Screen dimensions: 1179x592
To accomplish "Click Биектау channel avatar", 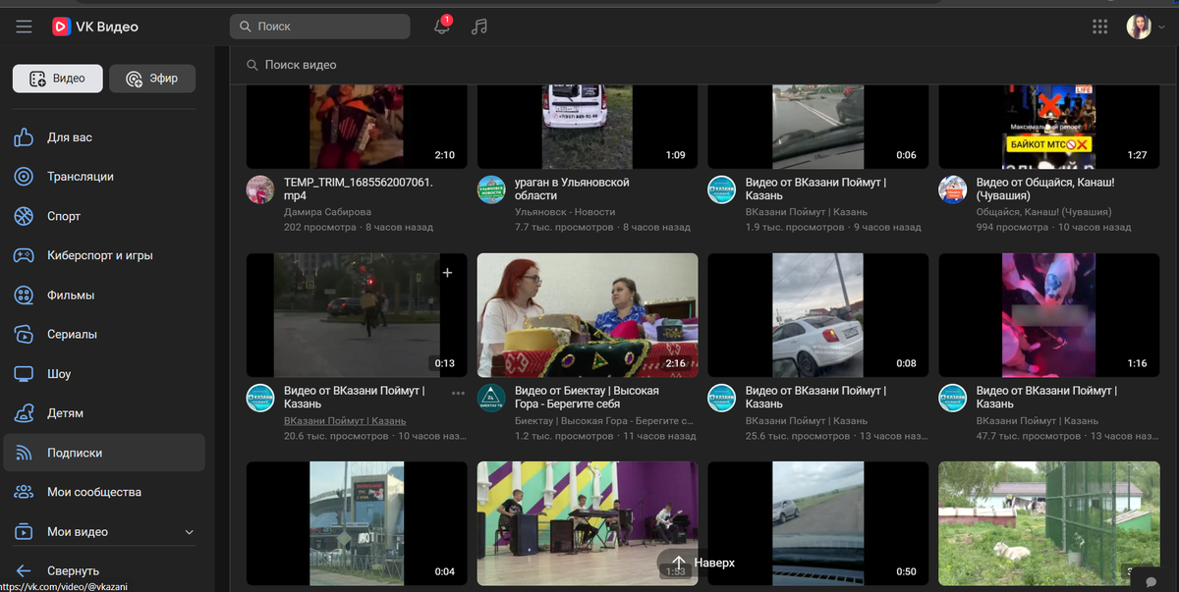I will (491, 398).
